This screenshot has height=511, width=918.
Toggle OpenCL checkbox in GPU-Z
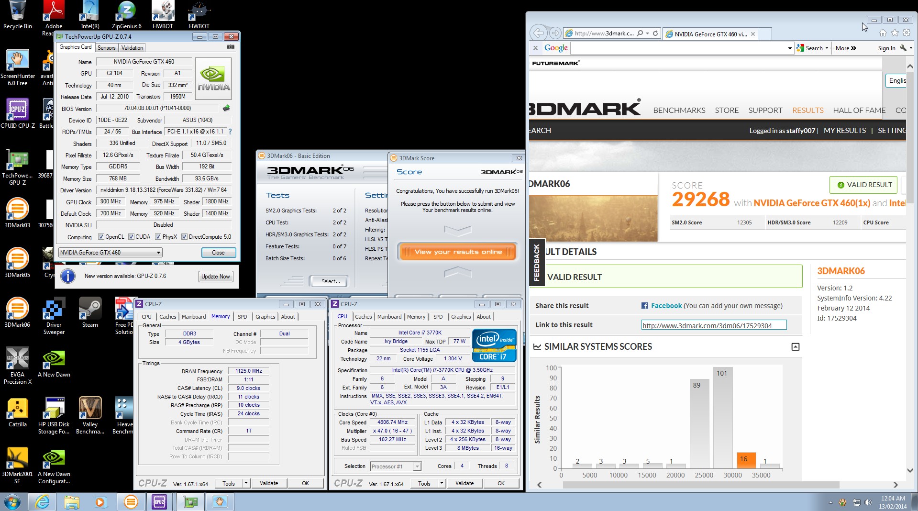(101, 237)
